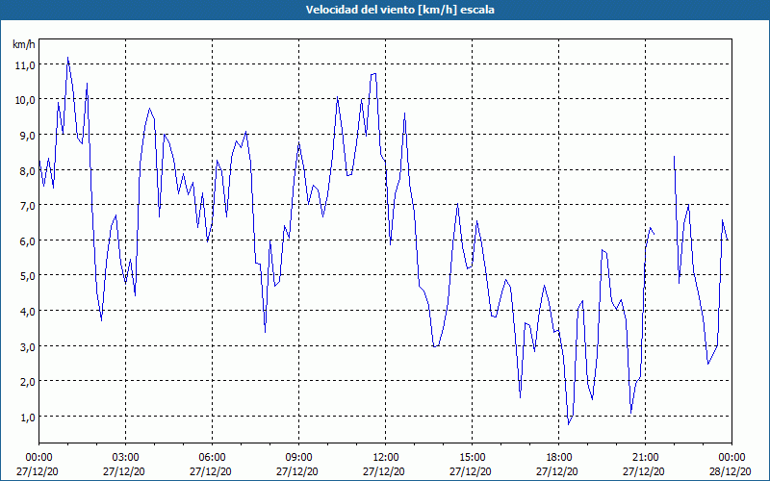Screen dimensions: 770x481
Task: Click the 12:00 time axis label
Action: [386, 458]
